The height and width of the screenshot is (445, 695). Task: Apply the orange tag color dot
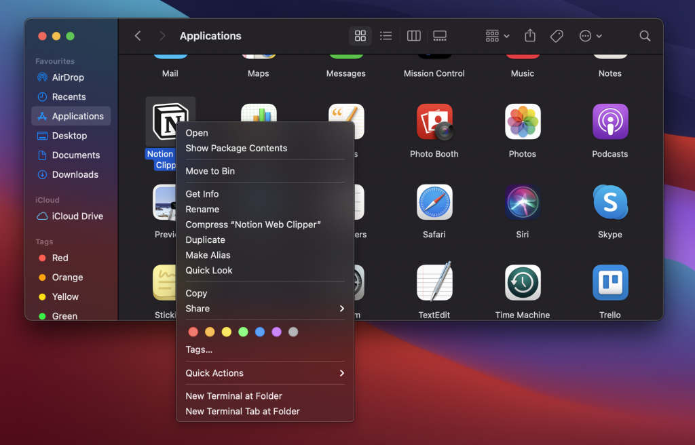click(210, 332)
